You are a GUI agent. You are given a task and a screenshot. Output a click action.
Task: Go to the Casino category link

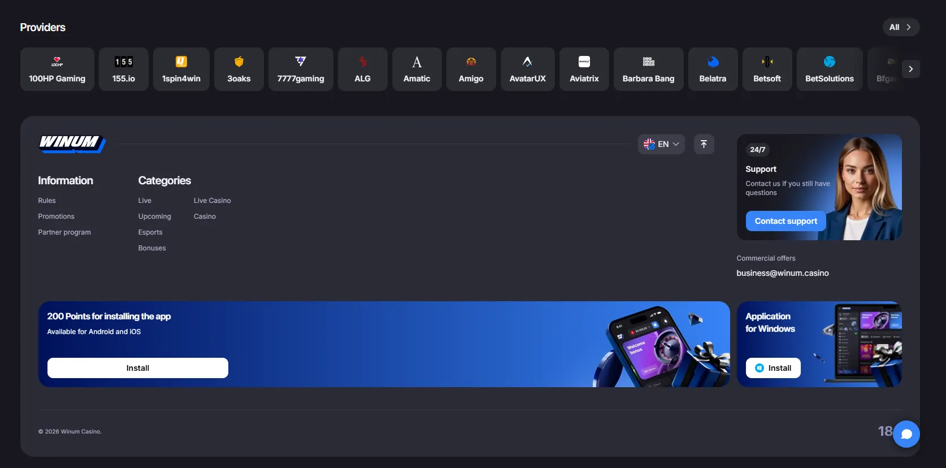coord(205,216)
